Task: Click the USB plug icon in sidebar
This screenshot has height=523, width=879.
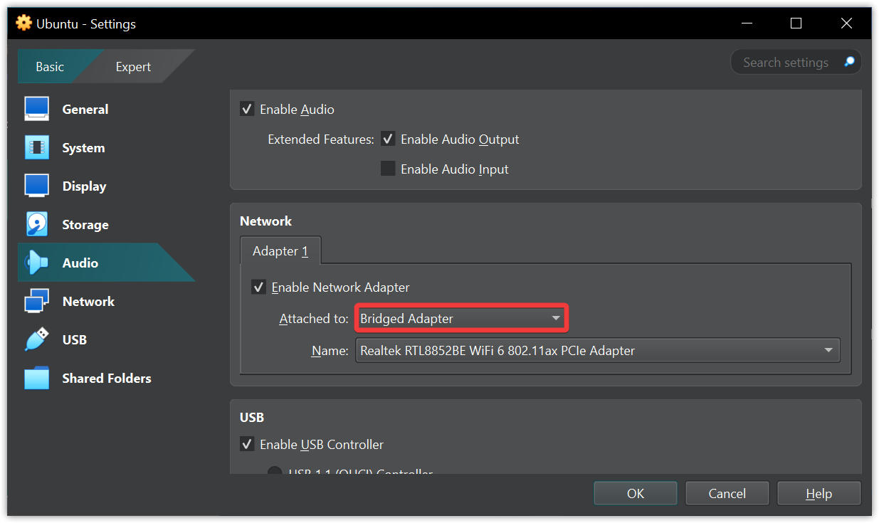Action: click(36, 340)
